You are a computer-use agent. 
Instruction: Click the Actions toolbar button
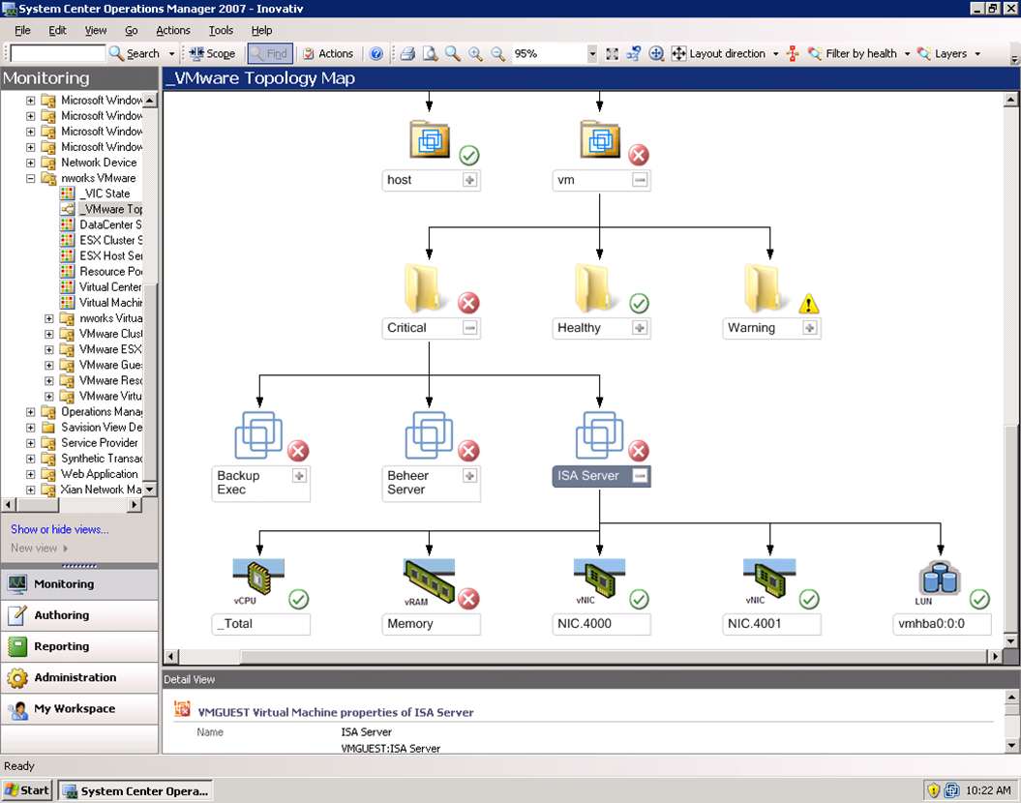(328, 54)
